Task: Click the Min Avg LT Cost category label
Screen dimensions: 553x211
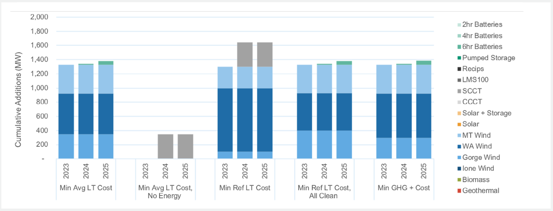Action: [86, 188]
